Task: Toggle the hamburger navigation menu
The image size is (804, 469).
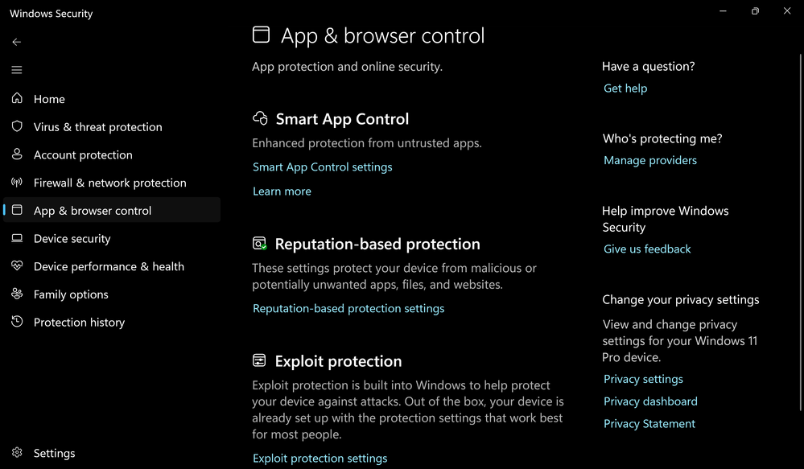Action: [17, 70]
